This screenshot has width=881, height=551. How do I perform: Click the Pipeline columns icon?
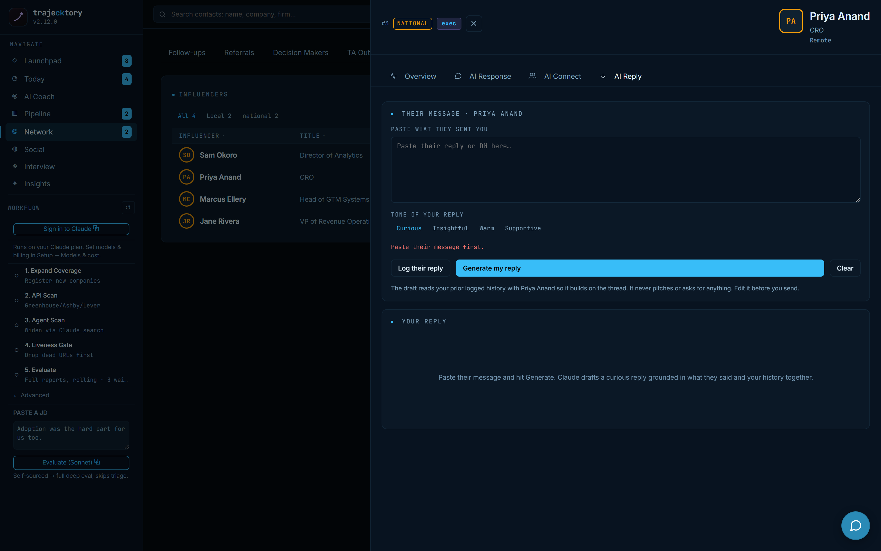pos(15,113)
